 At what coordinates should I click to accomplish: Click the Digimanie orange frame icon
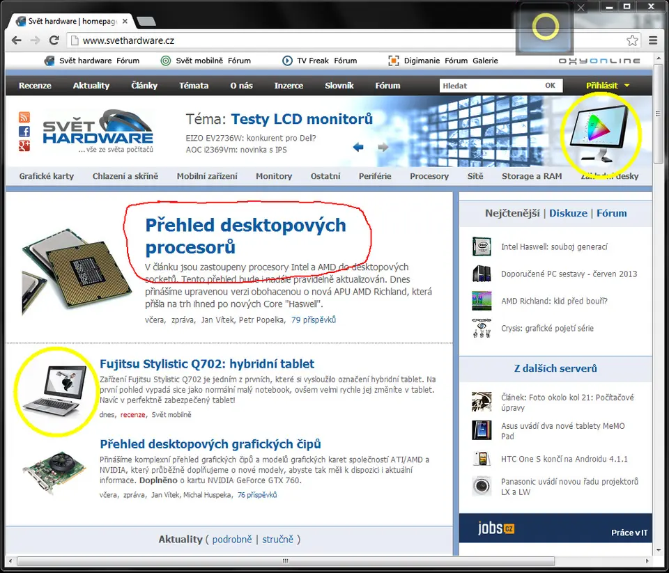click(394, 61)
